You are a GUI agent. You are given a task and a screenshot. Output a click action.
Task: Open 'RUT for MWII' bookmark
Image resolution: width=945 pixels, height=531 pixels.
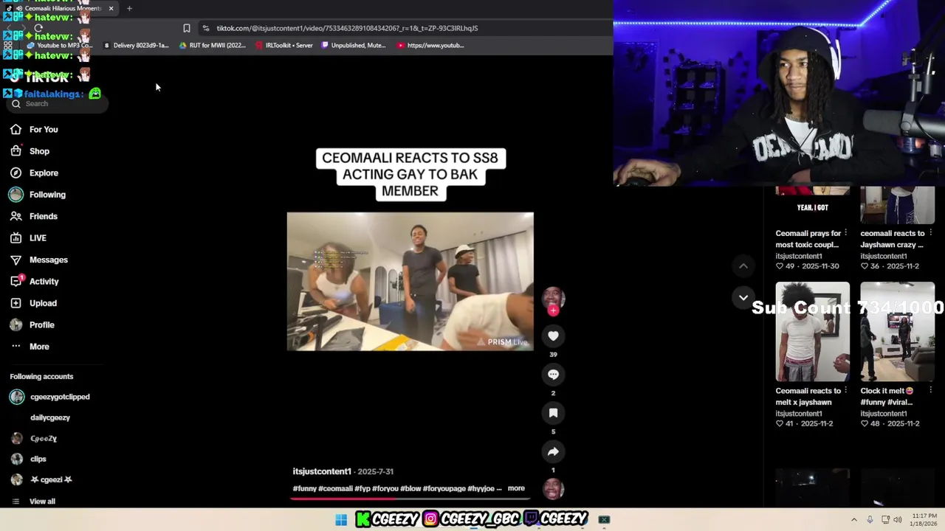(x=213, y=45)
